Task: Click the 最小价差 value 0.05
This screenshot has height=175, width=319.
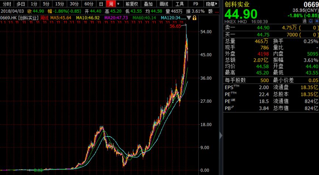Action: point(313,80)
